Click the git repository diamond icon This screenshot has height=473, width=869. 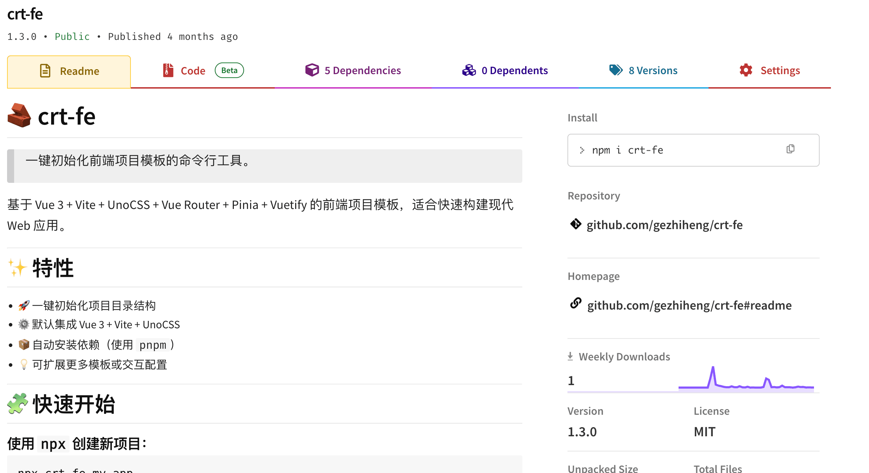[576, 224]
